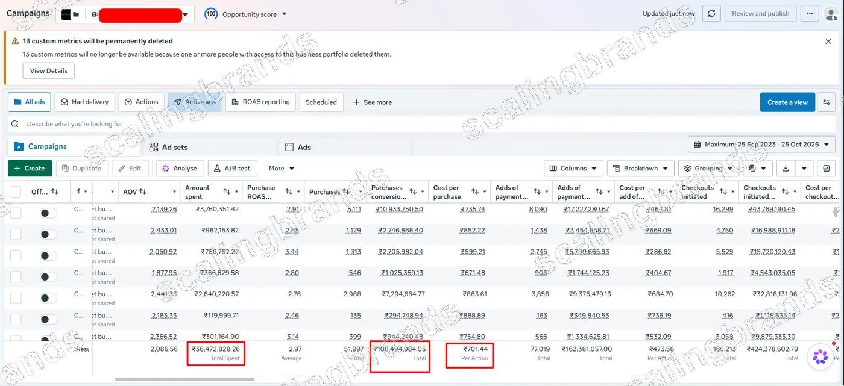Sort by Purchase ROAS column
The width and height of the screenshot is (844, 386).
[289, 191]
